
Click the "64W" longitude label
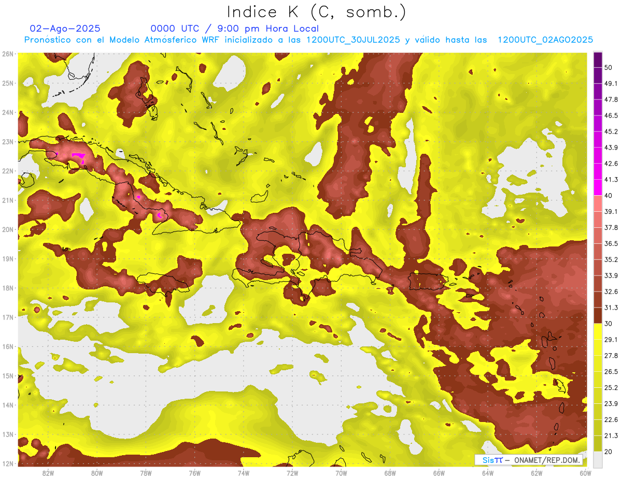(x=488, y=473)
